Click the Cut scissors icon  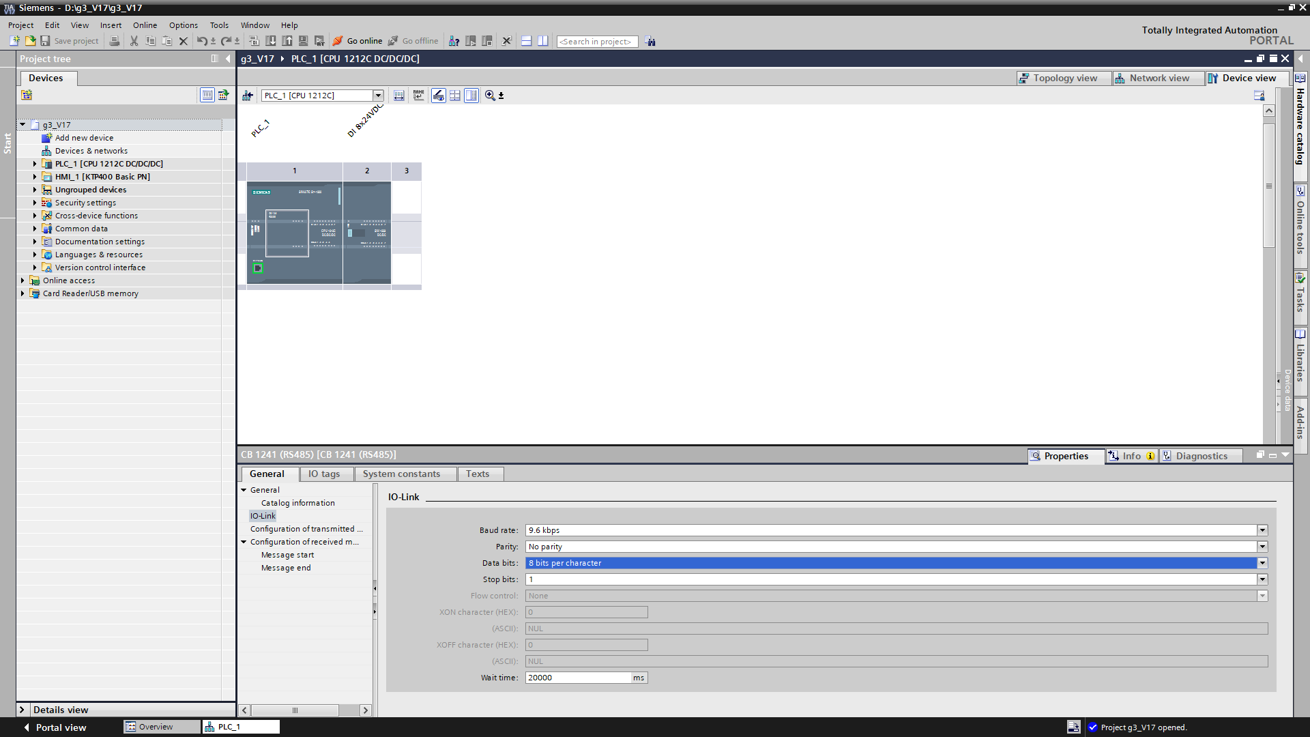(x=134, y=41)
